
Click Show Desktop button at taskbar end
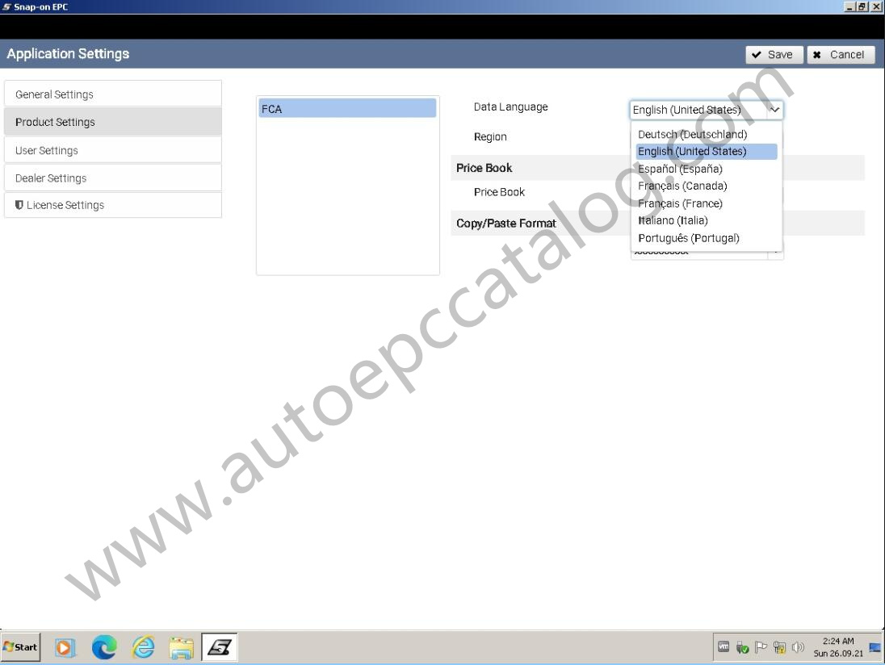click(875, 647)
